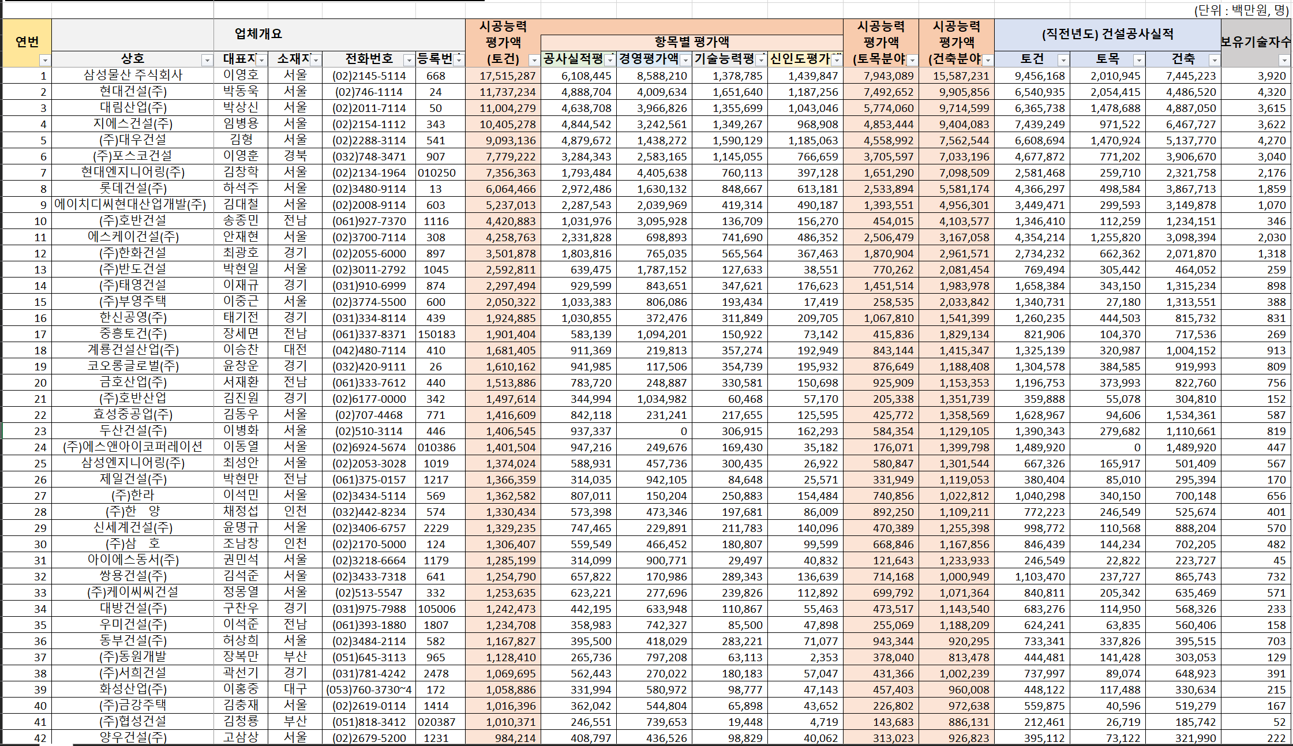The width and height of the screenshot is (1293, 746).
Task: Select the 에스케이건설(주) cell
Action: click(x=133, y=237)
